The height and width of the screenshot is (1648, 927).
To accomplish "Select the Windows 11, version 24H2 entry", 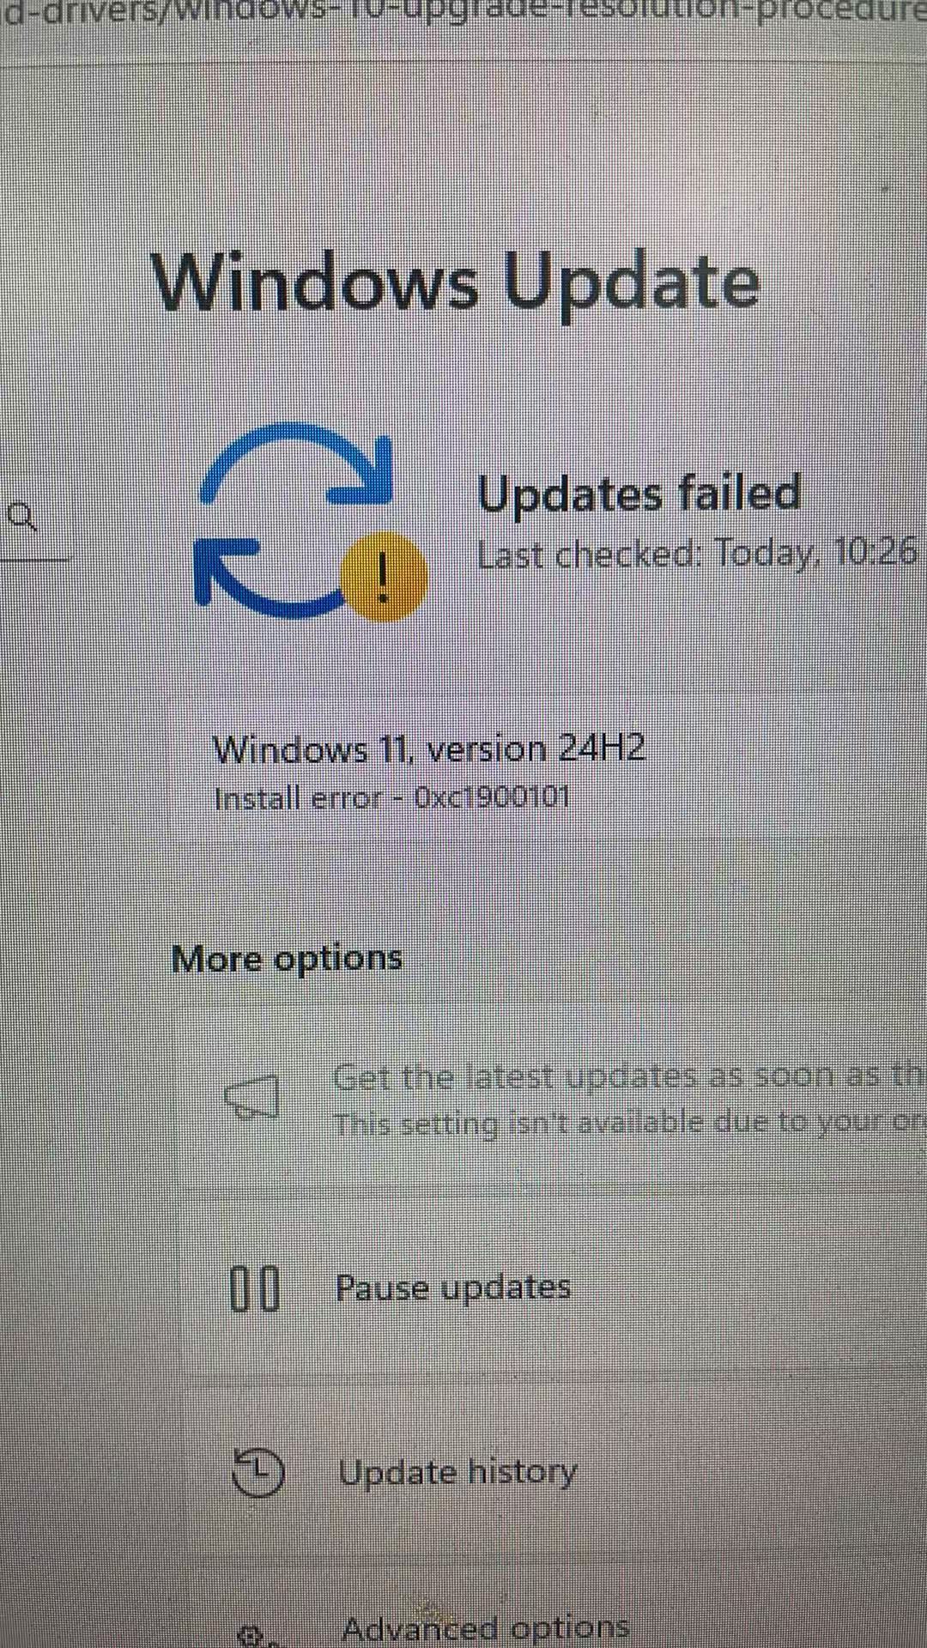I will point(429,749).
